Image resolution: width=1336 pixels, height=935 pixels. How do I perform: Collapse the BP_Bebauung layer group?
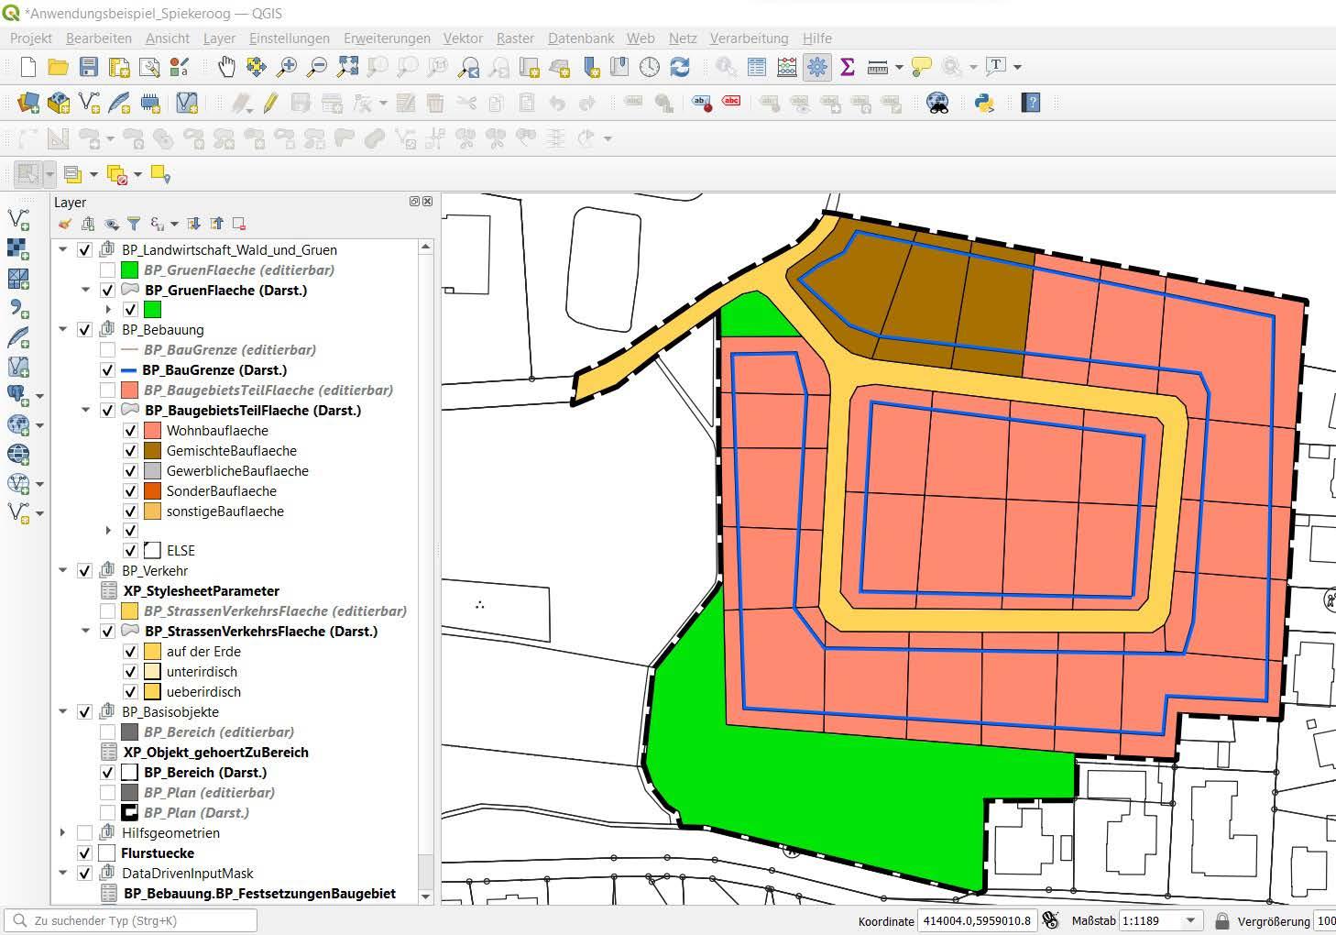tap(63, 330)
